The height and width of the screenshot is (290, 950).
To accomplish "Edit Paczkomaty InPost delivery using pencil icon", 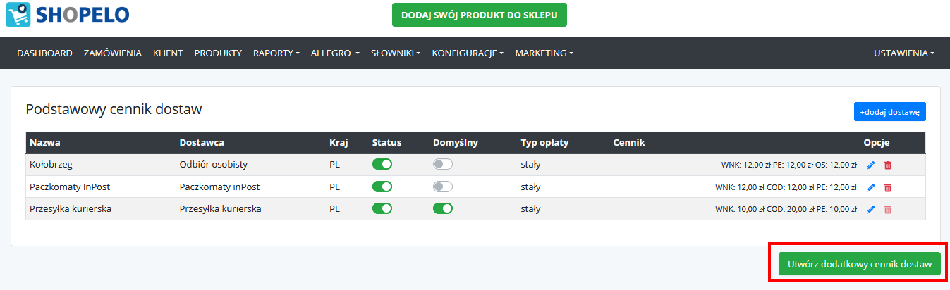I will tap(870, 187).
